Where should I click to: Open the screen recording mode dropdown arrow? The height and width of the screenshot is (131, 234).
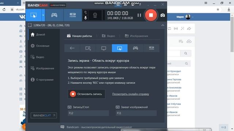coord(43,15)
